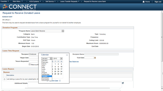Pick day 24 in the calendar
This screenshot has width=163, height=91.
tap(61, 72)
